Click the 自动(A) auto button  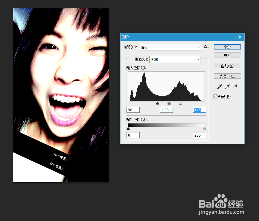coord(227,66)
